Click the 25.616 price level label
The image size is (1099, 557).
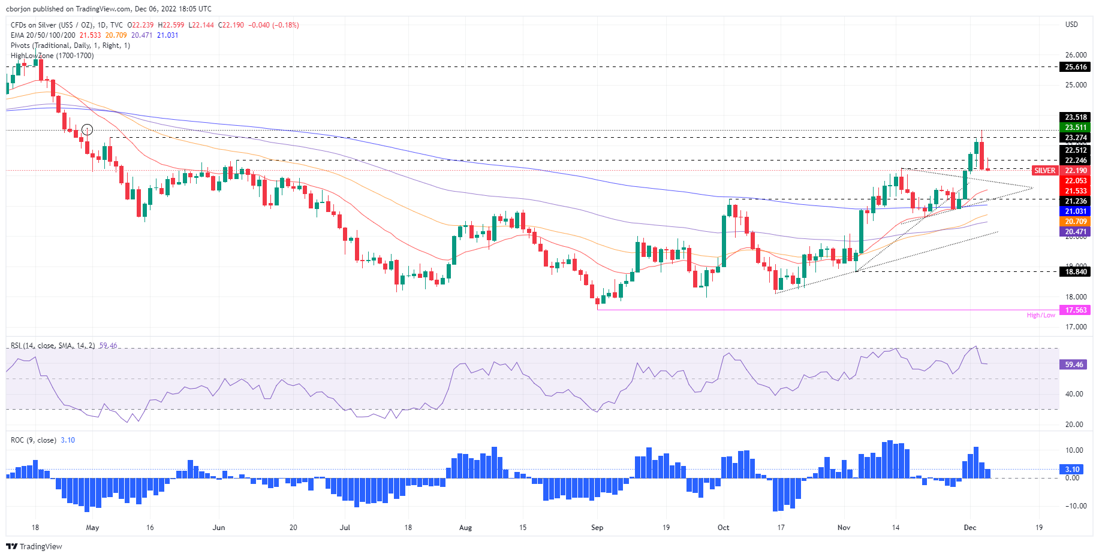pyautogui.click(x=1076, y=67)
